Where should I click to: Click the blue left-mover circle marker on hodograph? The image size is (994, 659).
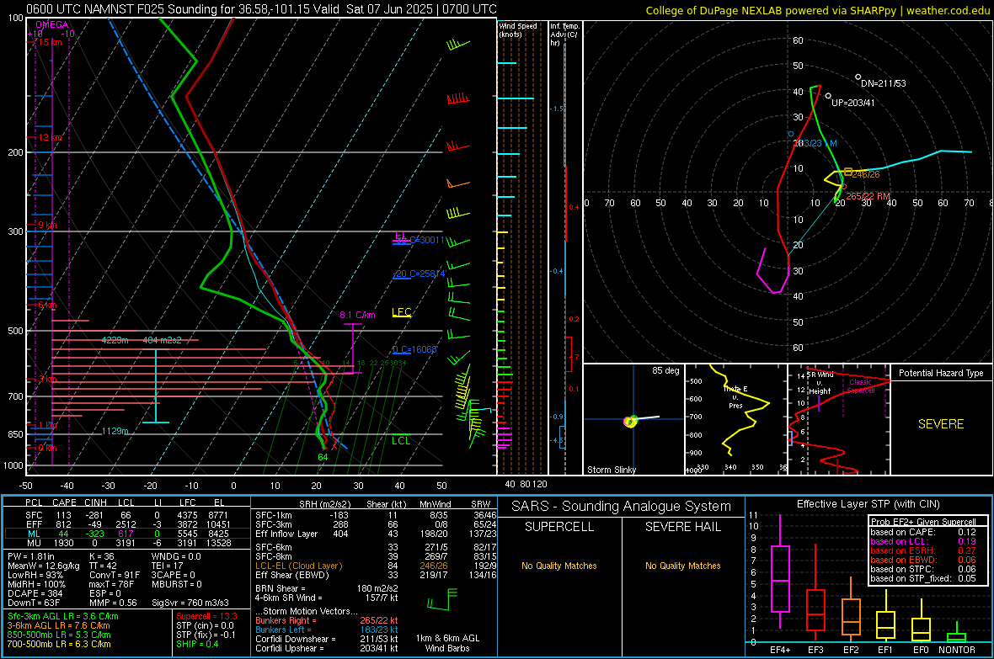791,135
